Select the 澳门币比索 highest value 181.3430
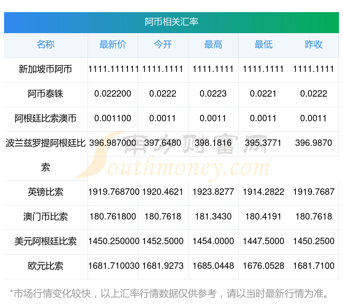Viewport: 343px width, 306px height. pos(213,217)
